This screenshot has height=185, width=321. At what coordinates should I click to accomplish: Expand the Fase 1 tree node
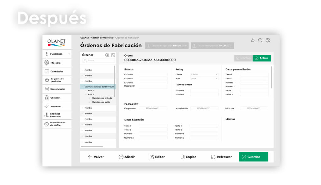(86, 90)
